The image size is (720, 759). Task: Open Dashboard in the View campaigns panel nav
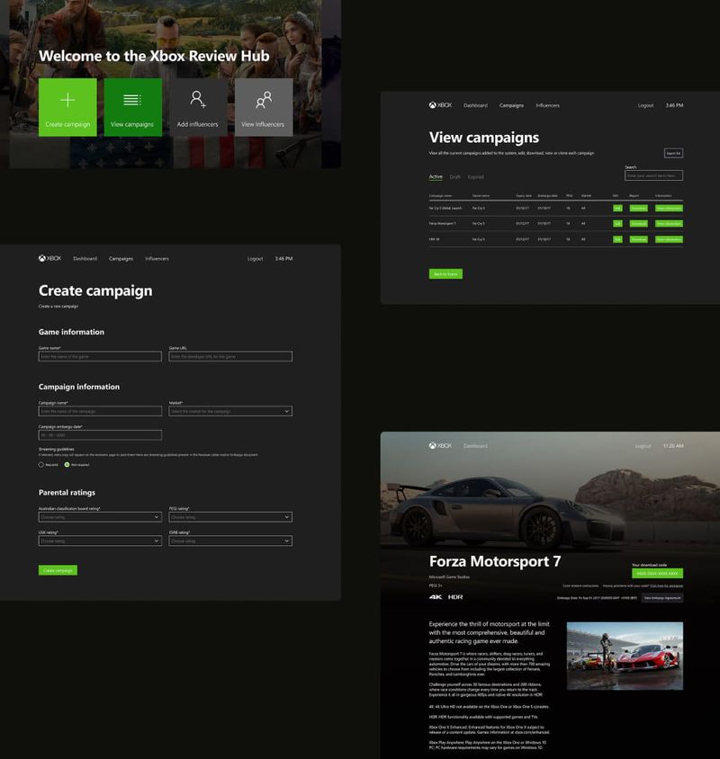click(475, 105)
